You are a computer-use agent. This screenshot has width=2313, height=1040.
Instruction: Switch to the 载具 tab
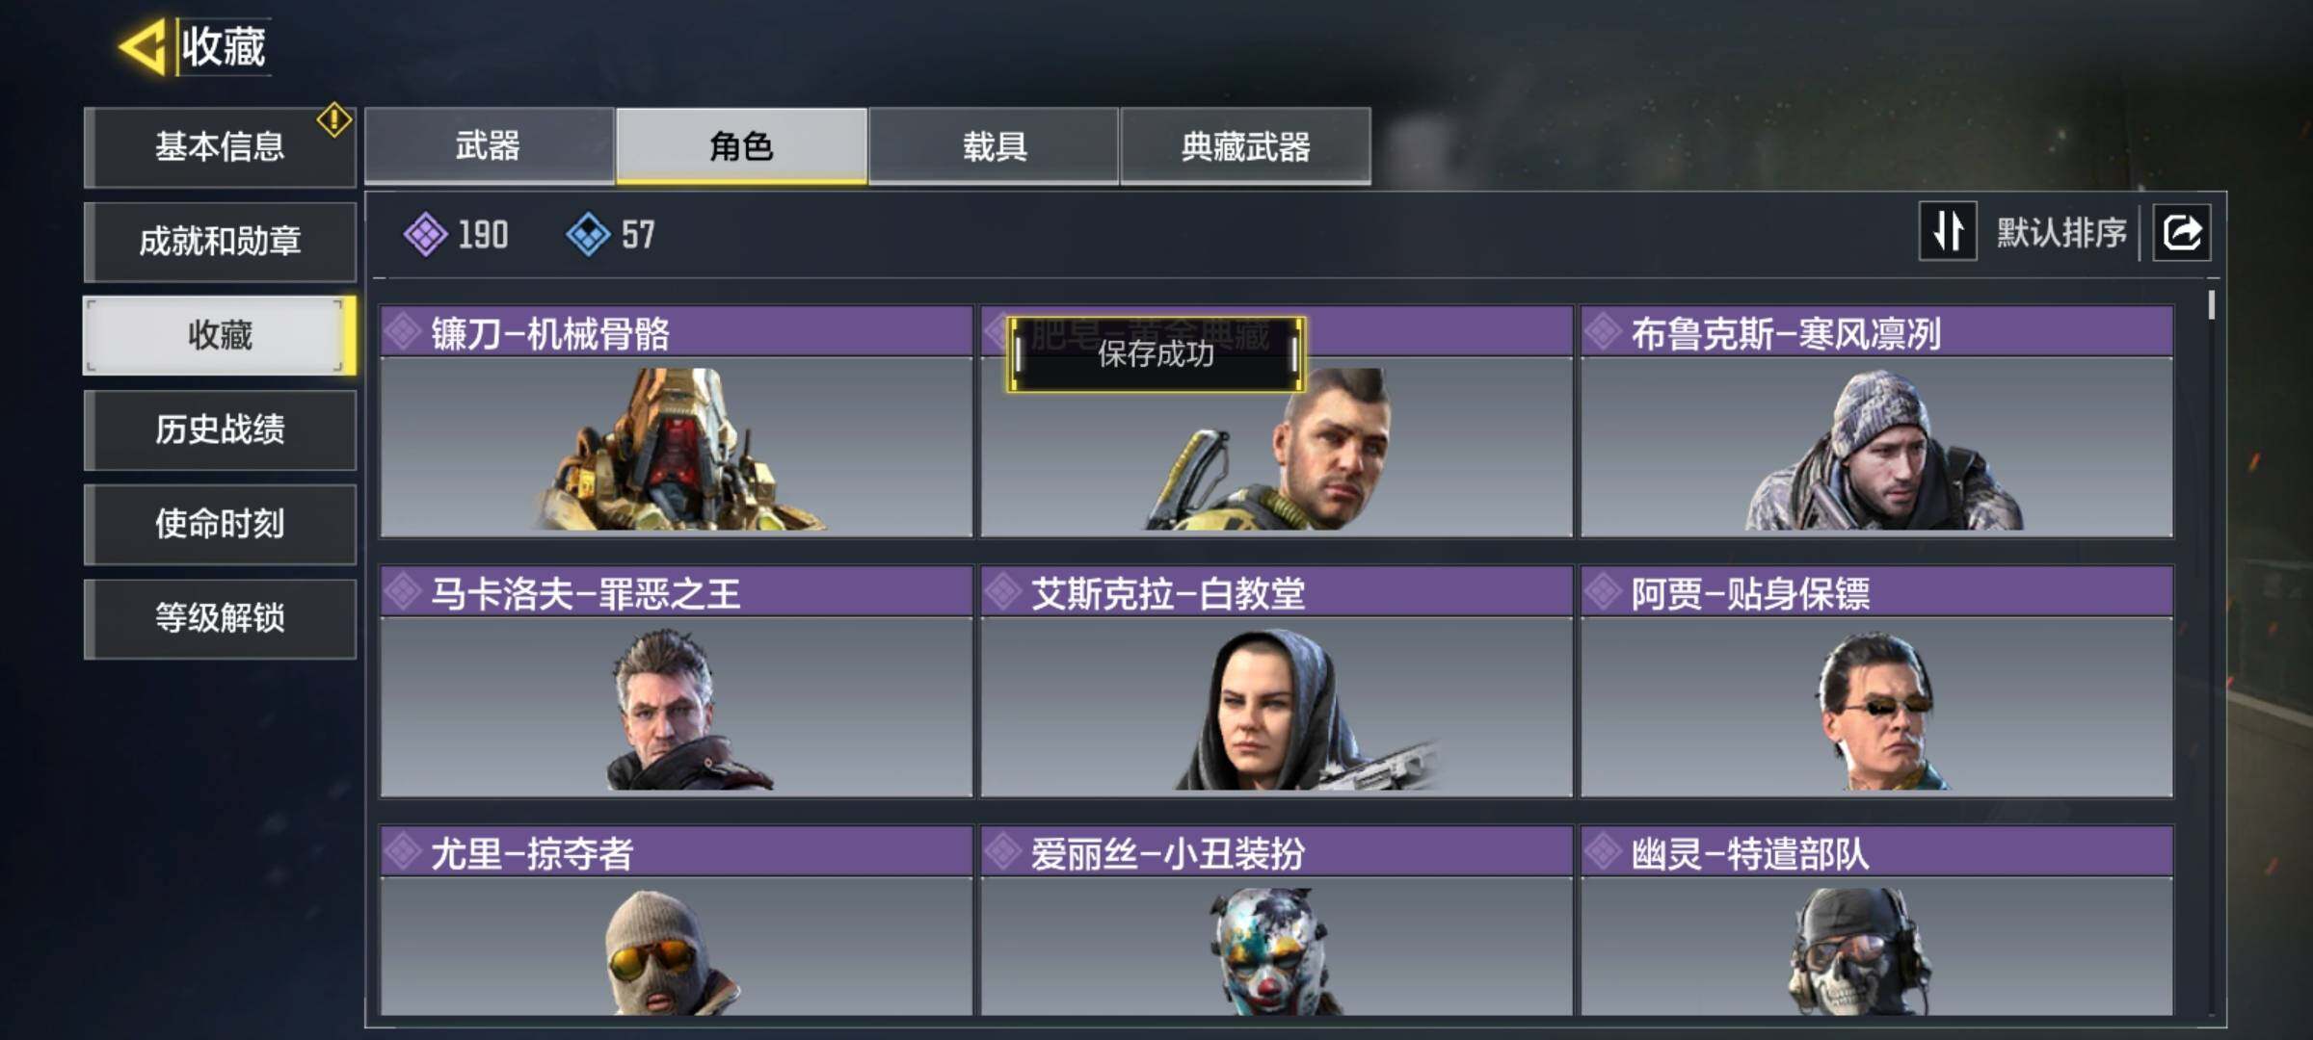[994, 145]
